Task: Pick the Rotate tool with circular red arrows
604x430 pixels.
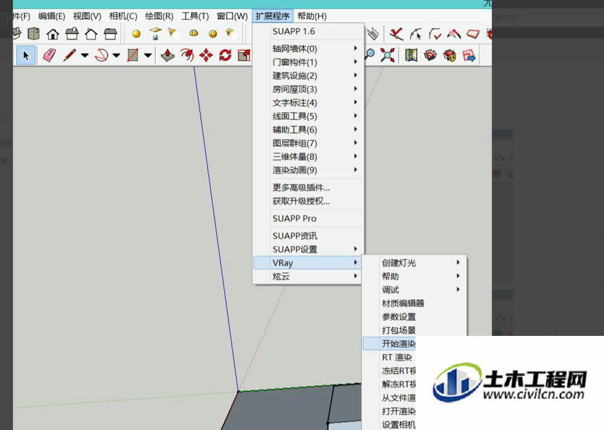Action: [225, 55]
